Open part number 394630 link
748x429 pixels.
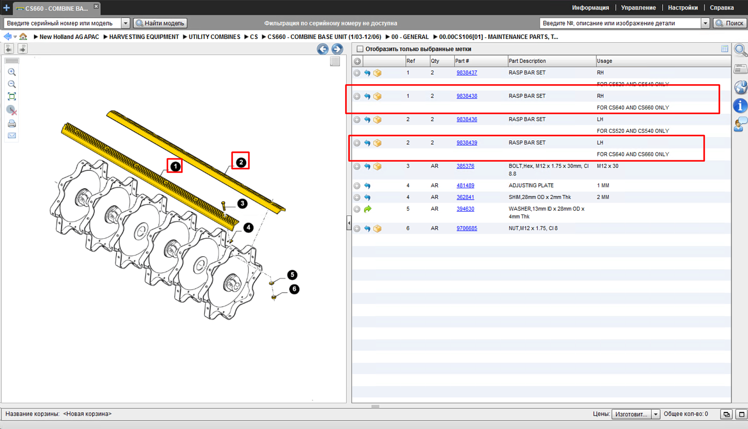(465, 209)
